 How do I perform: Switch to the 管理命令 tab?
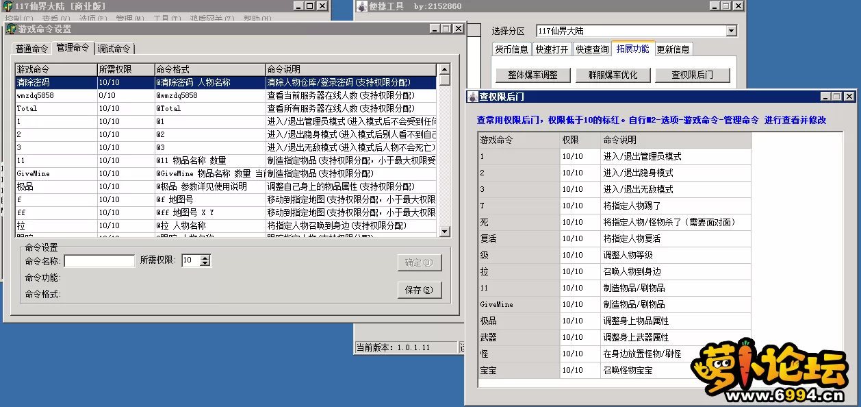[x=73, y=48]
